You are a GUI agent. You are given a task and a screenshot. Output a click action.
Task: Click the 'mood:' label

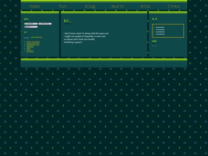coord(27,38)
